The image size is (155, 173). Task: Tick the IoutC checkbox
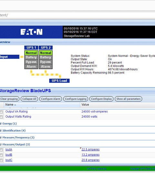(1, 160)
